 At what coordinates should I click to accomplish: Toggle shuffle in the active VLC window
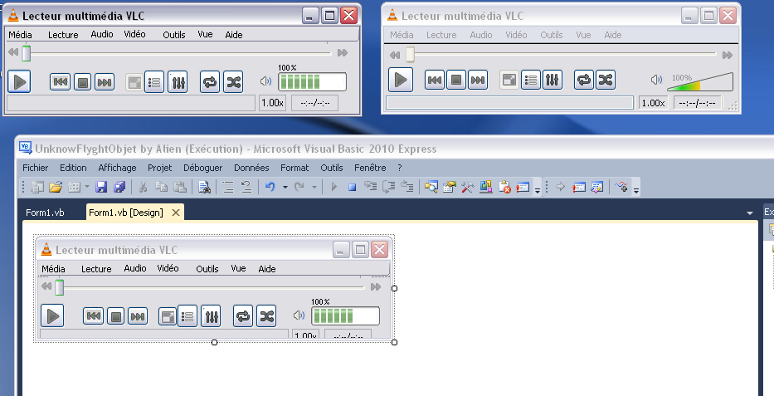pyautogui.click(x=233, y=82)
